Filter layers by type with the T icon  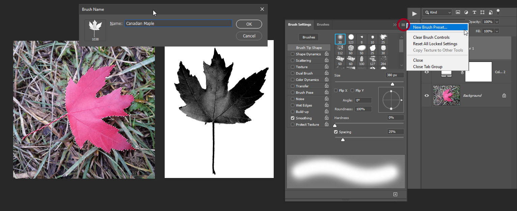coord(474,12)
